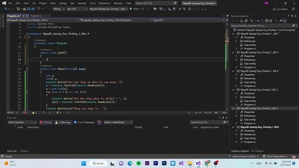299x168 pixels.
Task: Open the File menu
Action: [10, 3]
